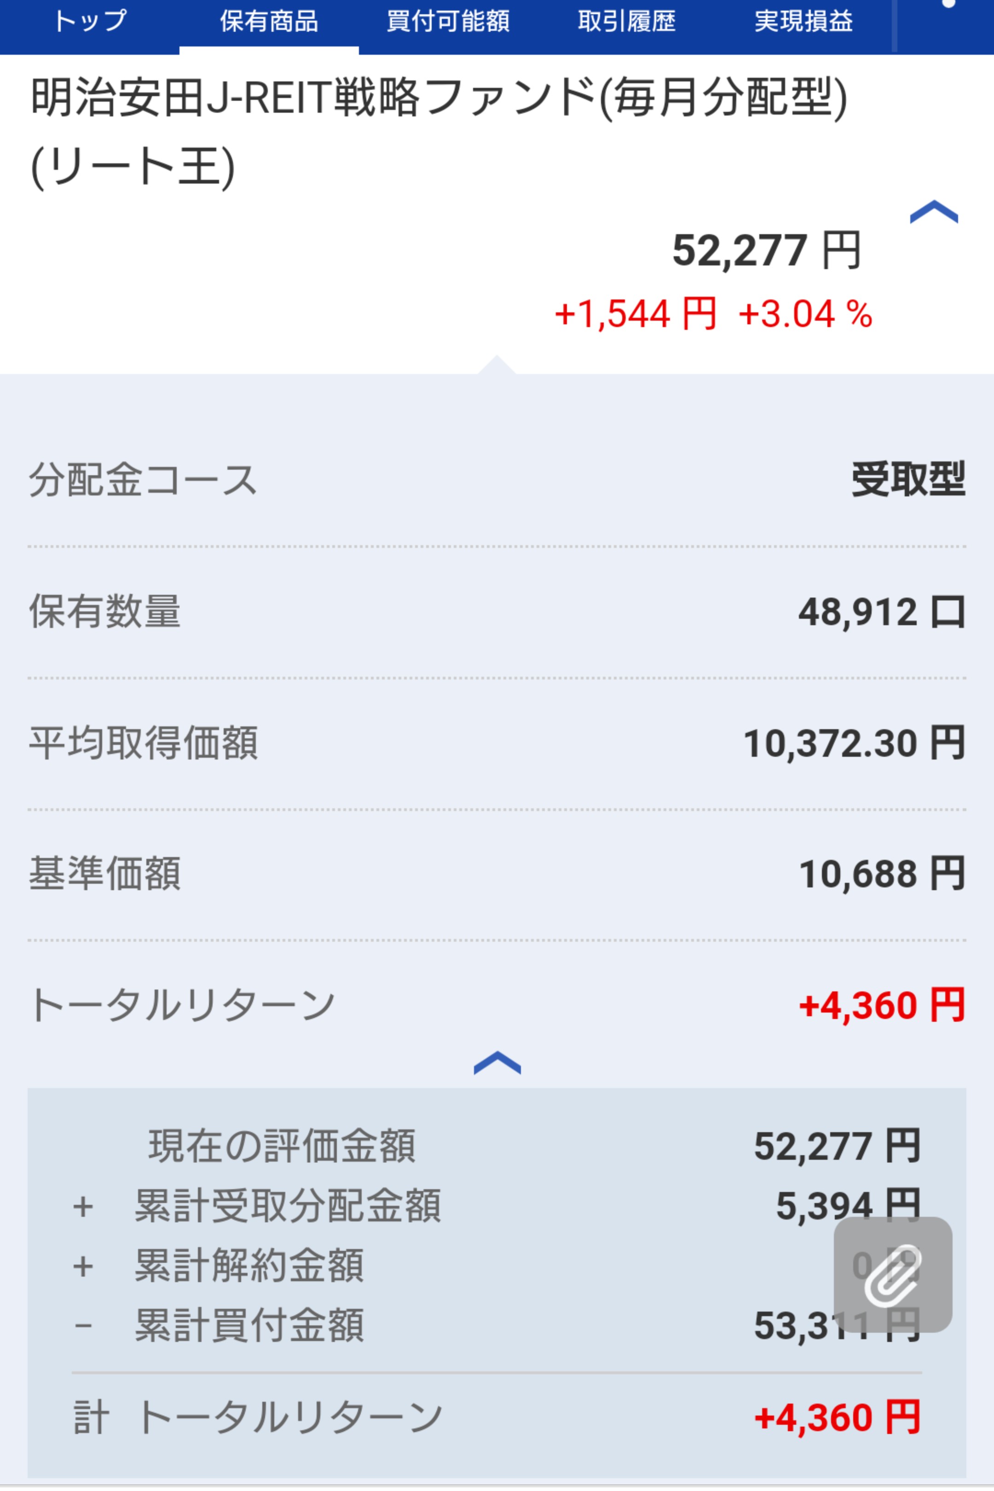Select the 累計受取分配金額 line

coord(287,1205)
